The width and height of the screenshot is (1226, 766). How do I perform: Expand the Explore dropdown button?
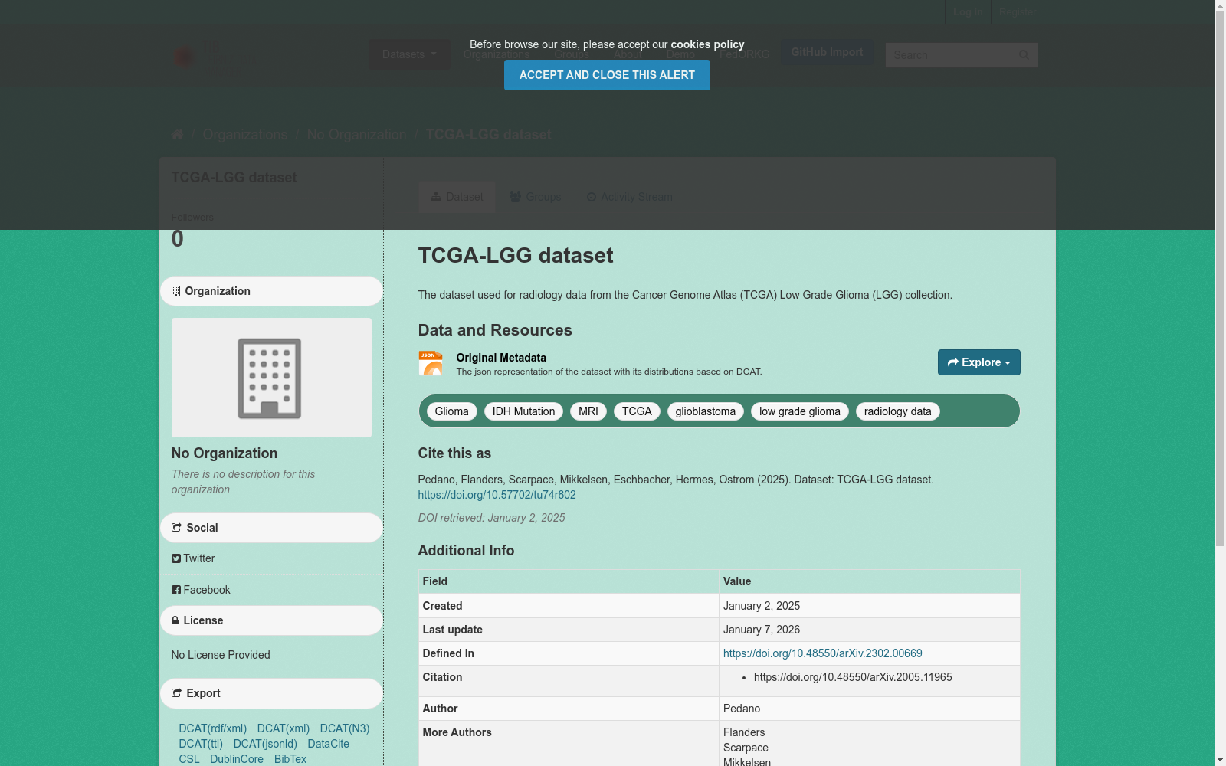[979, 362]
